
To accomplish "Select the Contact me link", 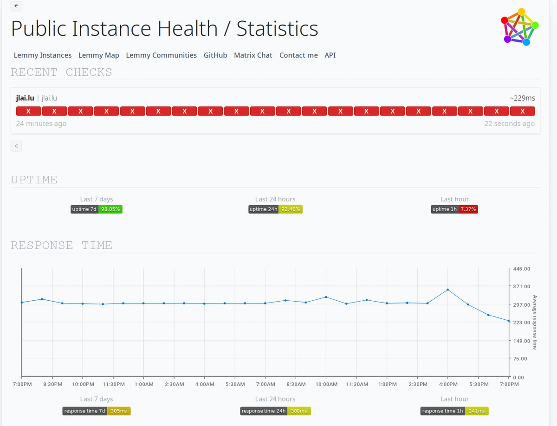I will pos(298,55).
